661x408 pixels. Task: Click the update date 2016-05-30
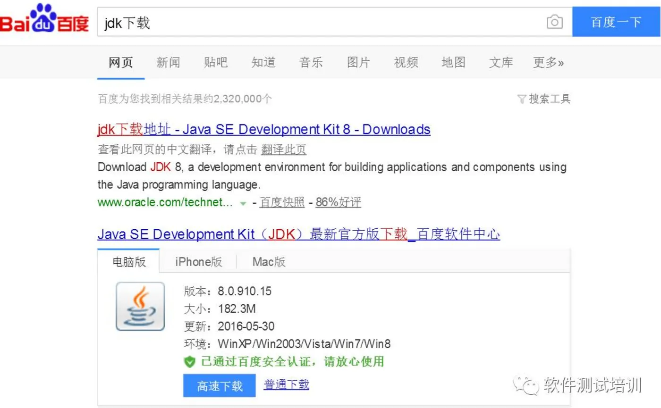click(x=246, y=326)
